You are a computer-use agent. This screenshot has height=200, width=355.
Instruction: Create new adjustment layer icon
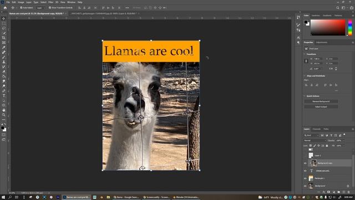334,192
